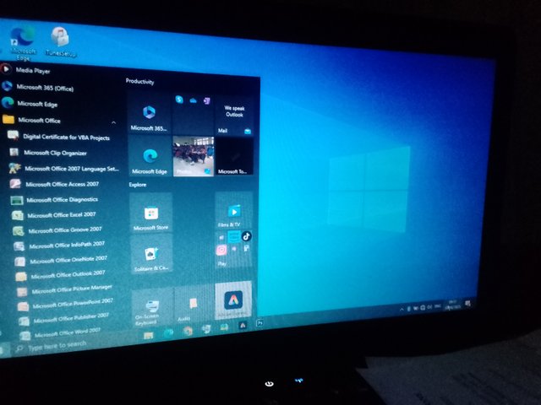
Task: Open the Photos live tile
Action: point(194,156)
